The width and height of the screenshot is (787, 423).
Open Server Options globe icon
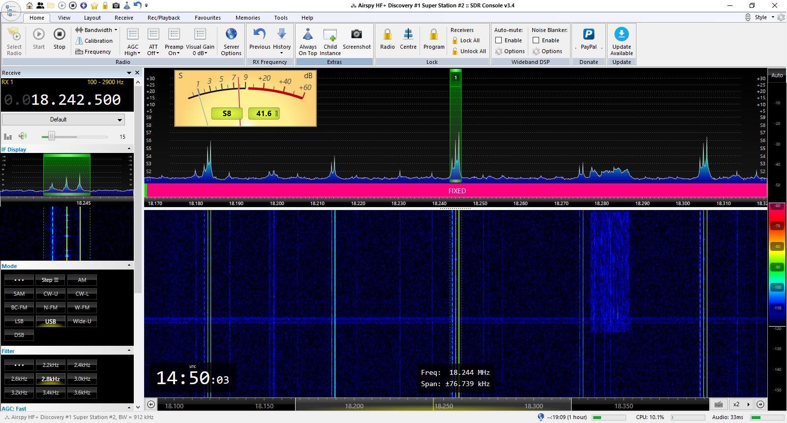231,34
